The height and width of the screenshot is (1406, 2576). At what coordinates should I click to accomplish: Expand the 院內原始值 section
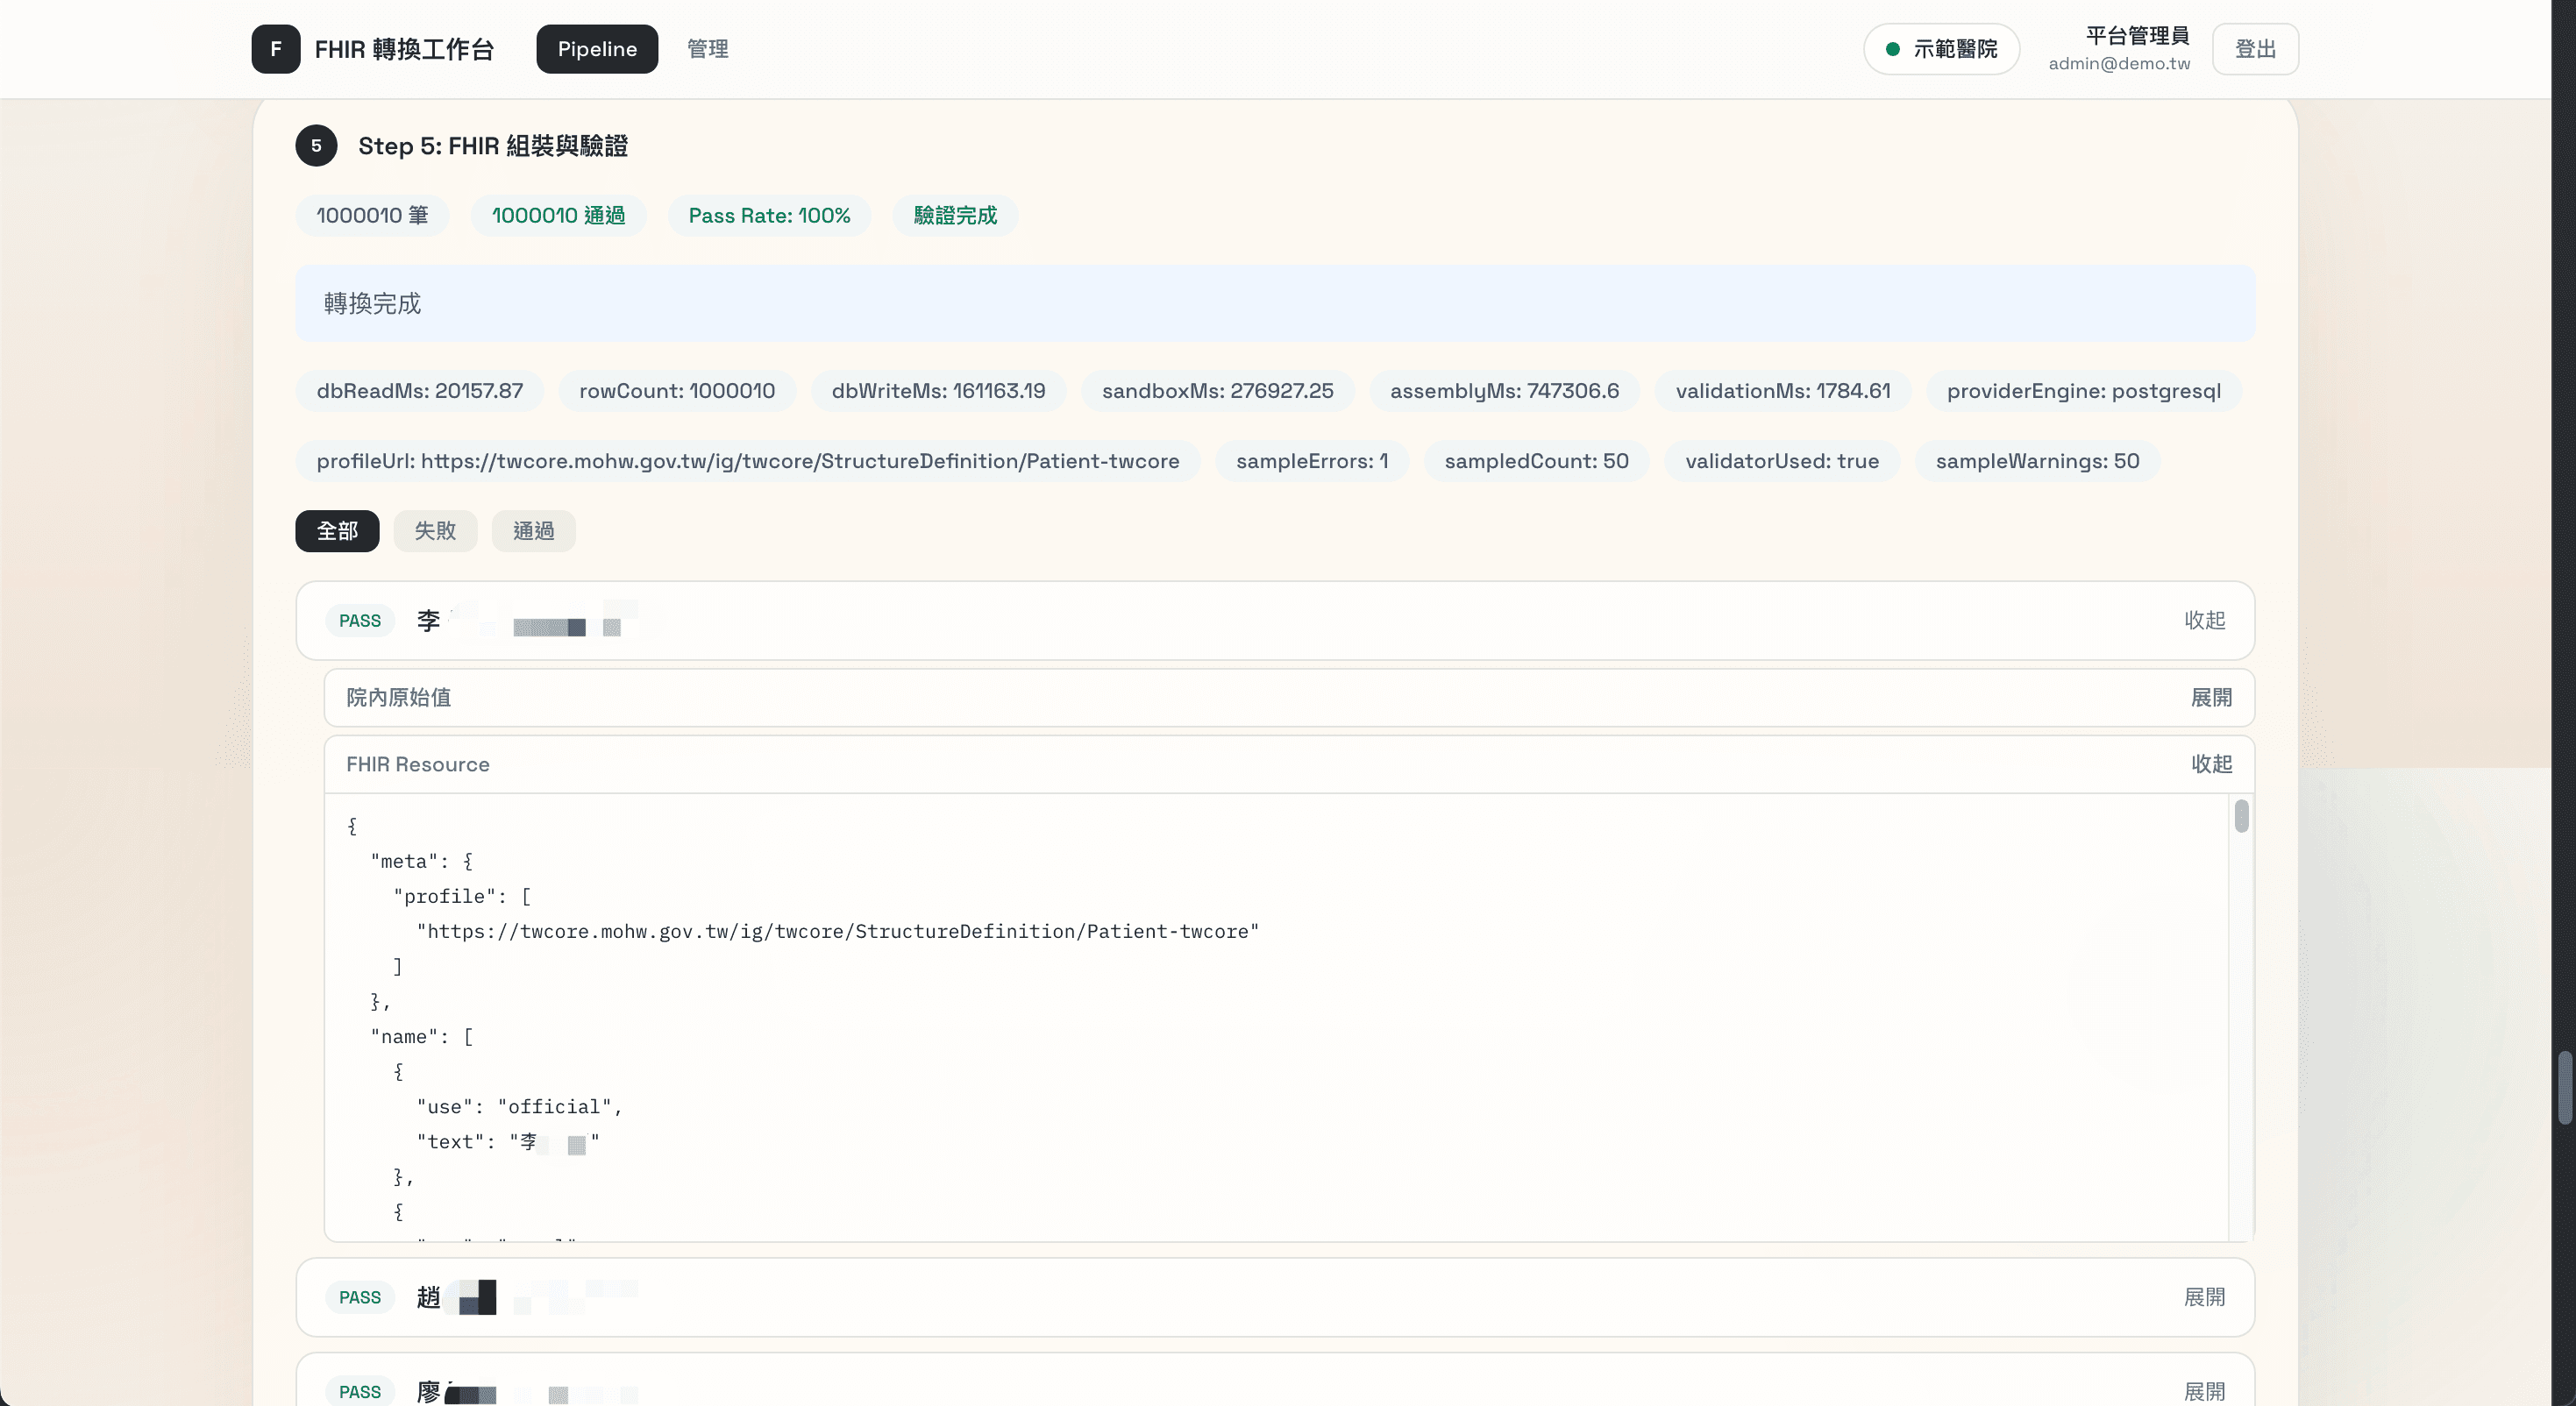(2211, 697)
